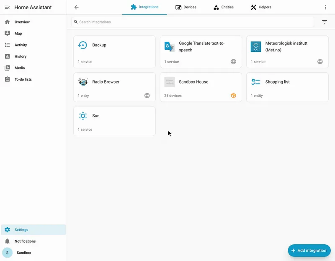Click the globe icon on Google Translate card

point(234,61)
